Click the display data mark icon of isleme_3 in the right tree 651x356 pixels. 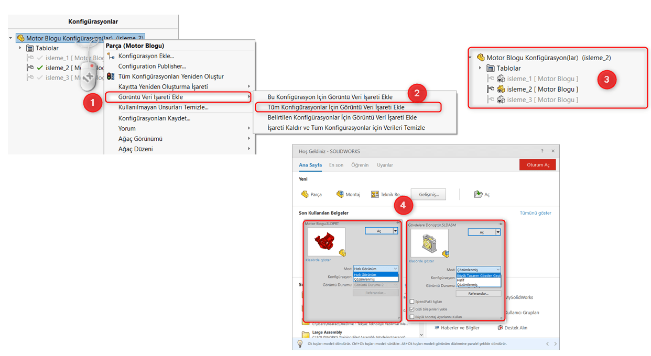click(x=501, y=99)
